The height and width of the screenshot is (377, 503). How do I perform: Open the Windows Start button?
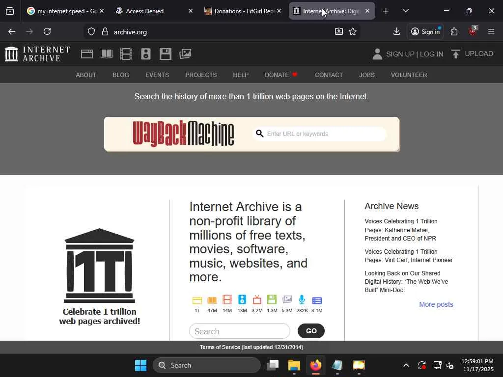140,365
